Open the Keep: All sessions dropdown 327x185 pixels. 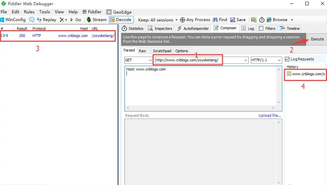pyautogui.click(x=158, y=20)
